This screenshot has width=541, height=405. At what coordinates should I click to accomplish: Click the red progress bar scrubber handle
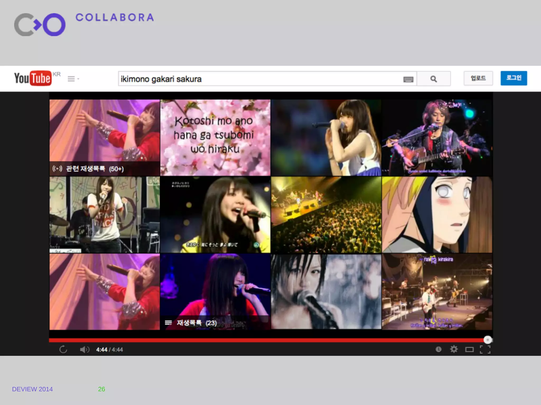pyautogui.click(x=488, y=340)
